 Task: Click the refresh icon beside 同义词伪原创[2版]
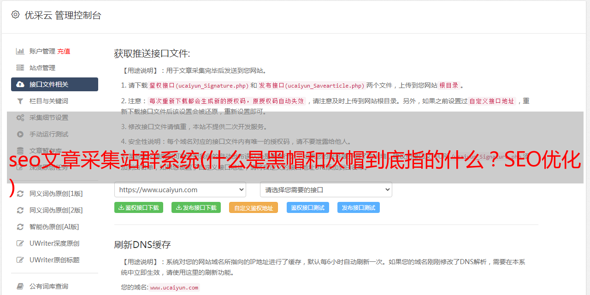(x=20, y=210)
